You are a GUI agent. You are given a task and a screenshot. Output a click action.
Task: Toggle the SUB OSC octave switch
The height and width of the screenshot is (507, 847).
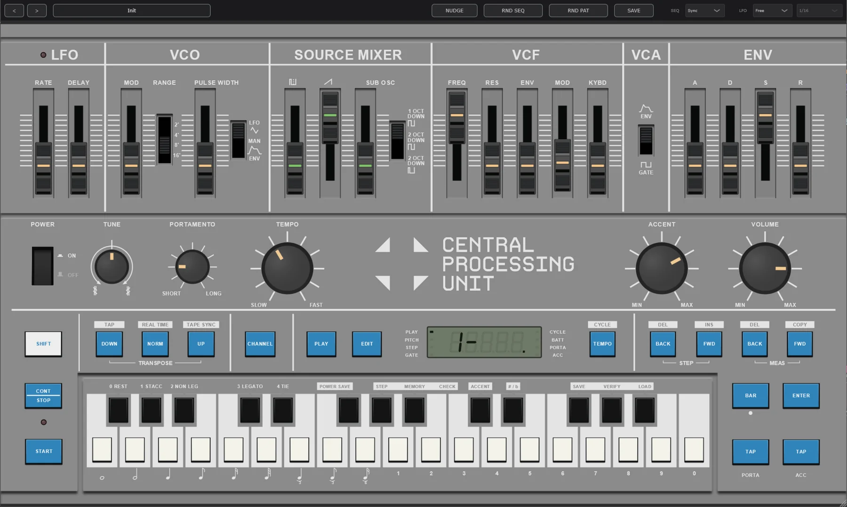[x=398, y=141]
